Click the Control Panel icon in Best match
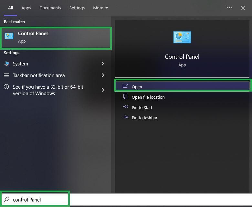Viewport: 252px width, 207px height. [x=9, y=36]
